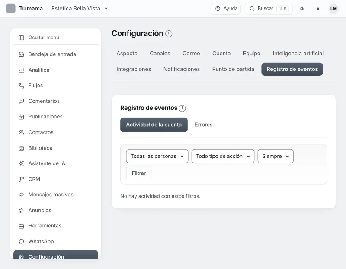
Task: Click the search magnifier icon in Buscar
Action: coord(252,9)
